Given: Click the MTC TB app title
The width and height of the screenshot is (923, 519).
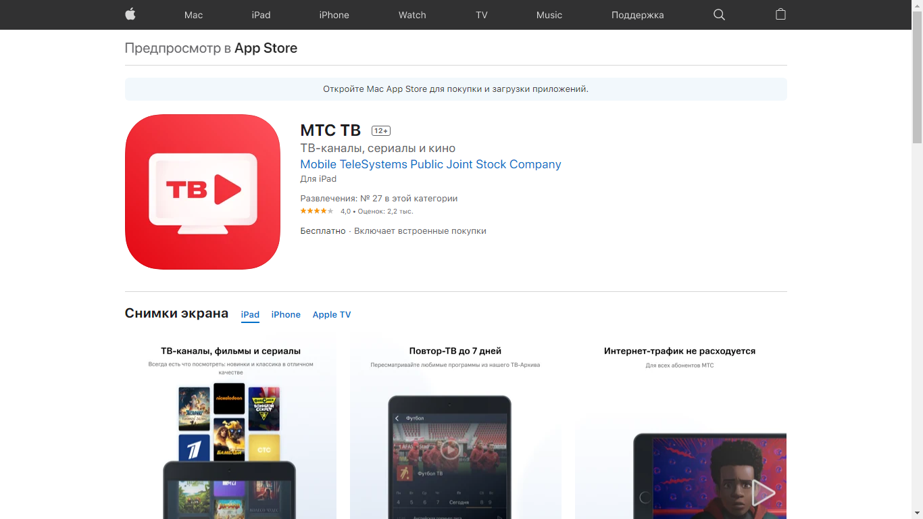Looking at the screenshot, I should 330,130.
